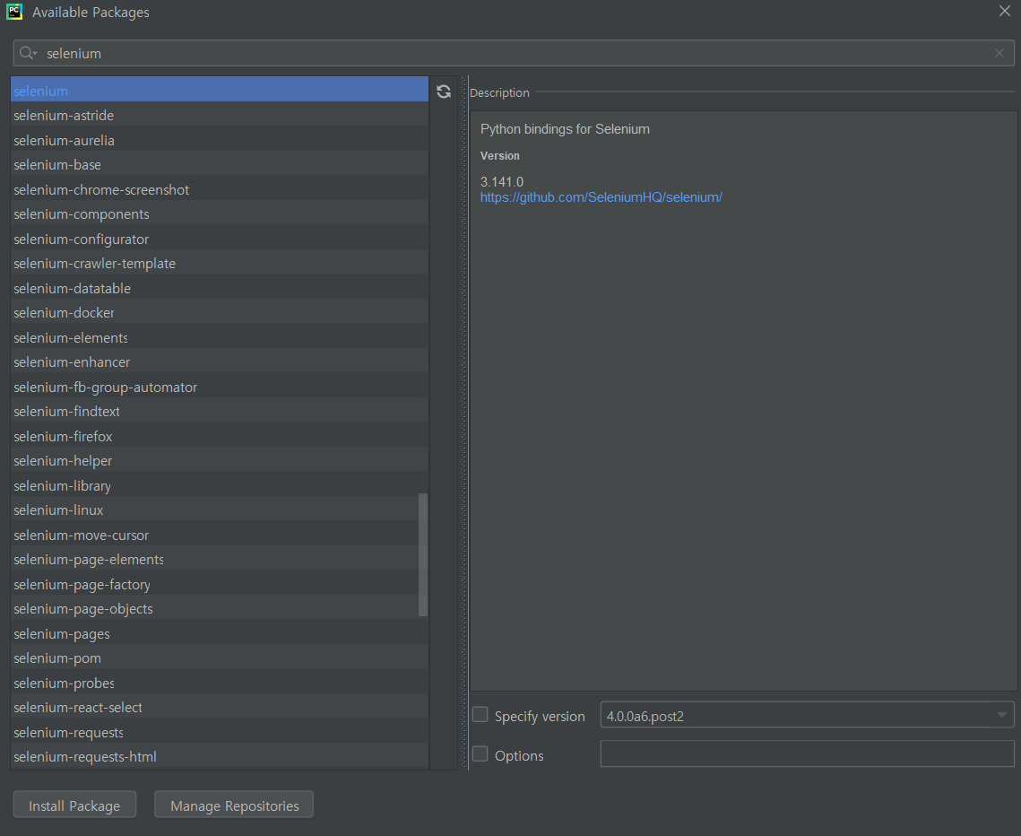The height and width of the screenshot is (836, 1021).
Task: Click the refresh packages list icon
Action: [444, 91]
